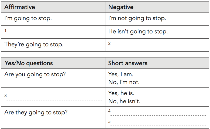Click "They're going to stop." cell
This screenshot has height=129, width=210.
[x=34, y=44]
